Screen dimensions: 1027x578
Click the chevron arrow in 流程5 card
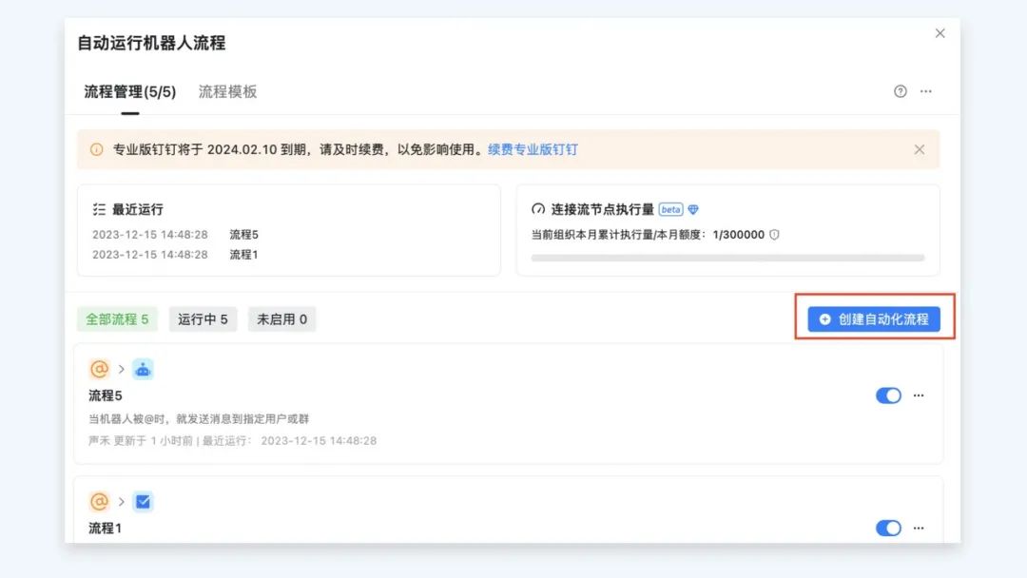[x=121, y=369]
